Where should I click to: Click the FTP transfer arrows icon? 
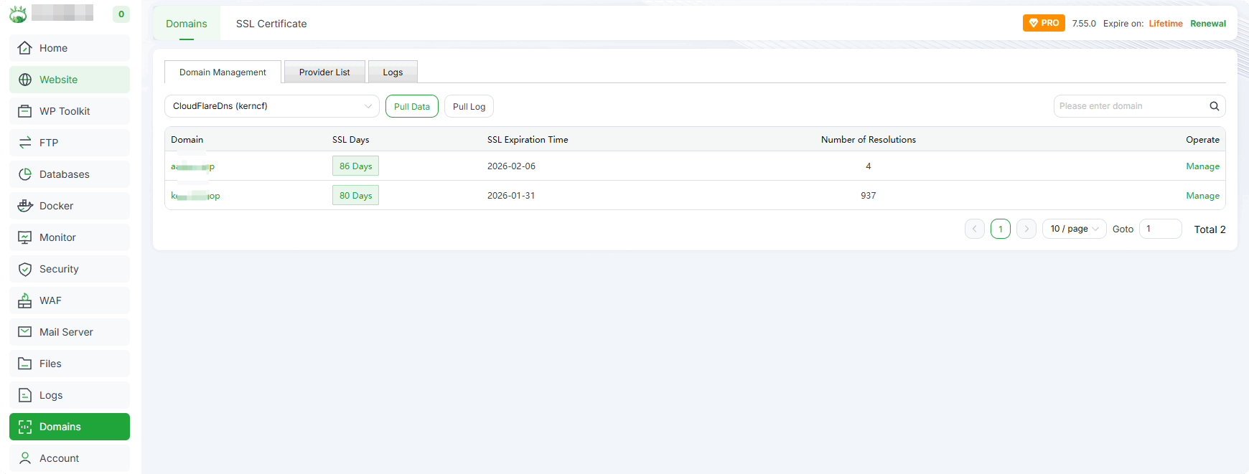coord(25,143)
